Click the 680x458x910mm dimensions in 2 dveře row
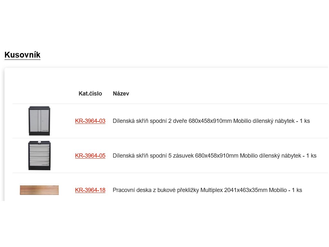This screenshot has width=329, height=247. (210, 121)
